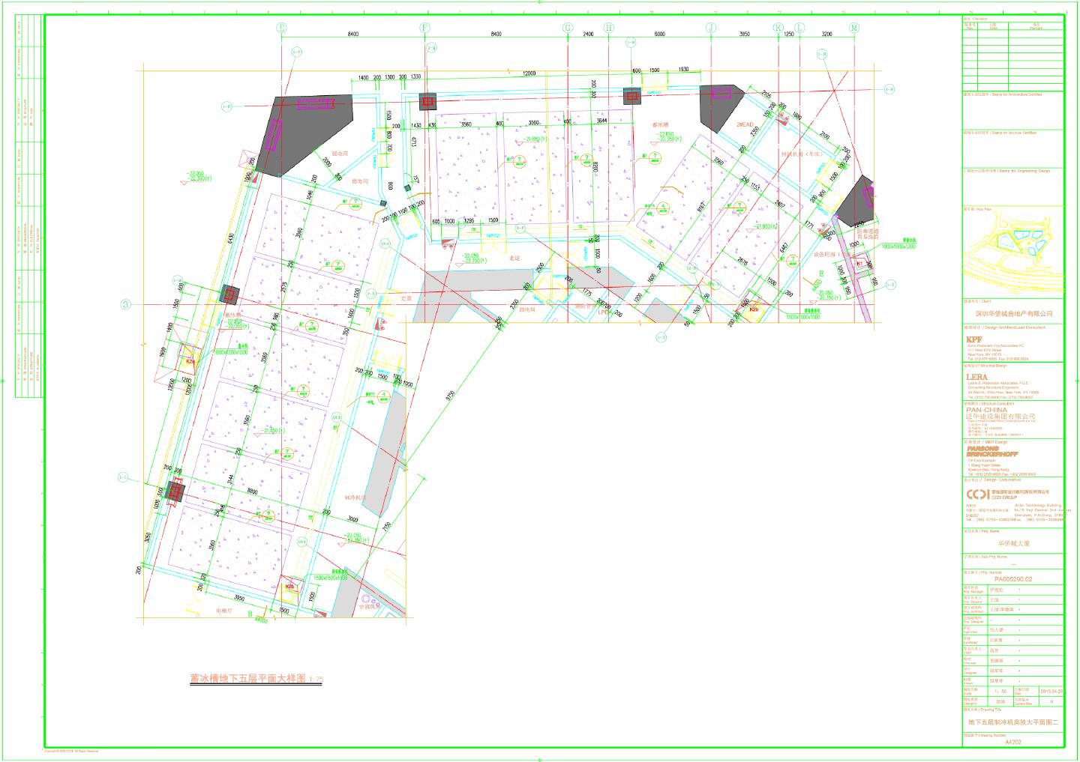Screen dimensions: 1080x762
Task: Click the 2#EAD room label
Action: pyautogui.click(x=745, y=124)
